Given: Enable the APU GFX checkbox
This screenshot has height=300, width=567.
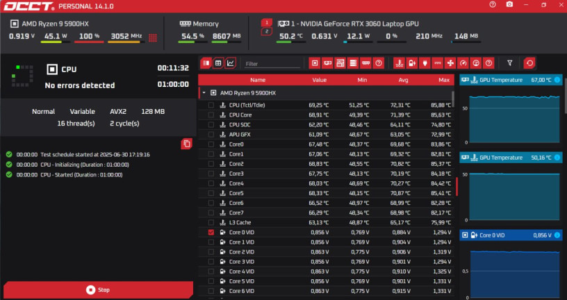Looking at the screenshot, I should (211, 135).
